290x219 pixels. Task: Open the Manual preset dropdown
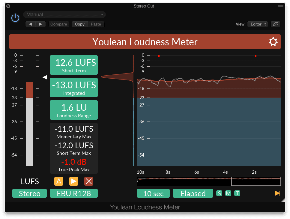(x=64, y=14)
